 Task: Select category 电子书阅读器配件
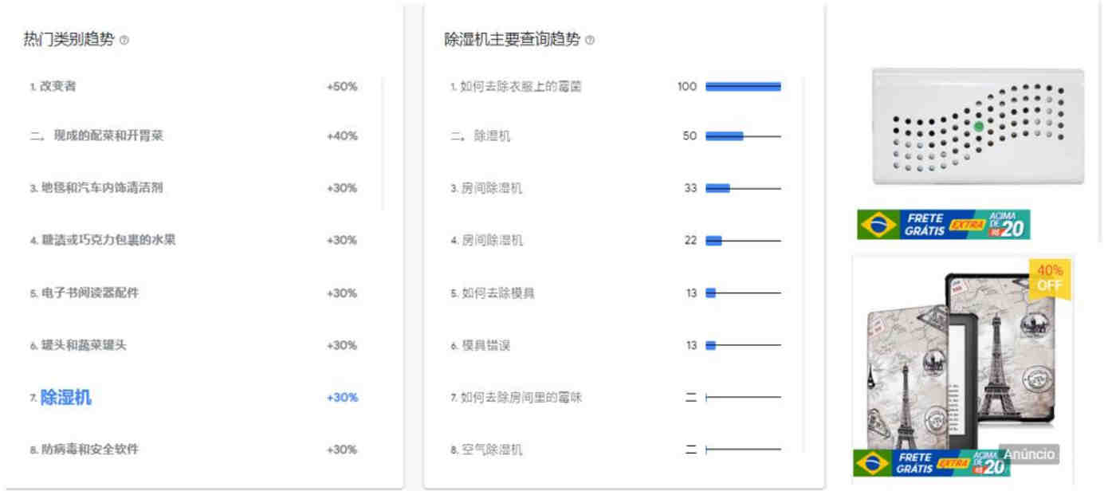pos(89,293)
